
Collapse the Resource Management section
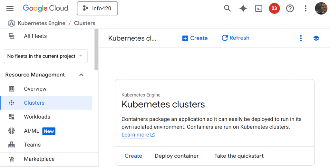82,75
